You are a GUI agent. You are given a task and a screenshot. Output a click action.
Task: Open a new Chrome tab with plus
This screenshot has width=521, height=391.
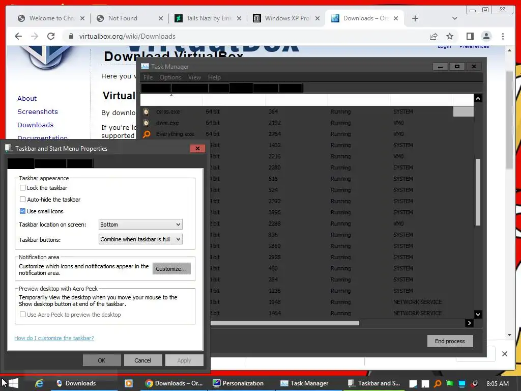click(415, 18)
